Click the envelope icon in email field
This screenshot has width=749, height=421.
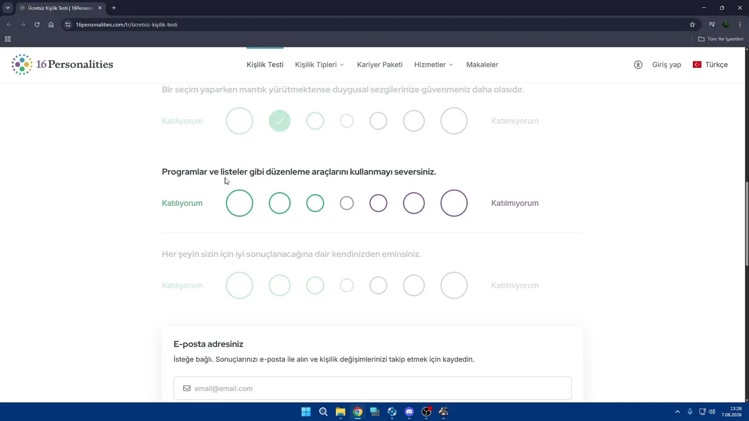187,388
